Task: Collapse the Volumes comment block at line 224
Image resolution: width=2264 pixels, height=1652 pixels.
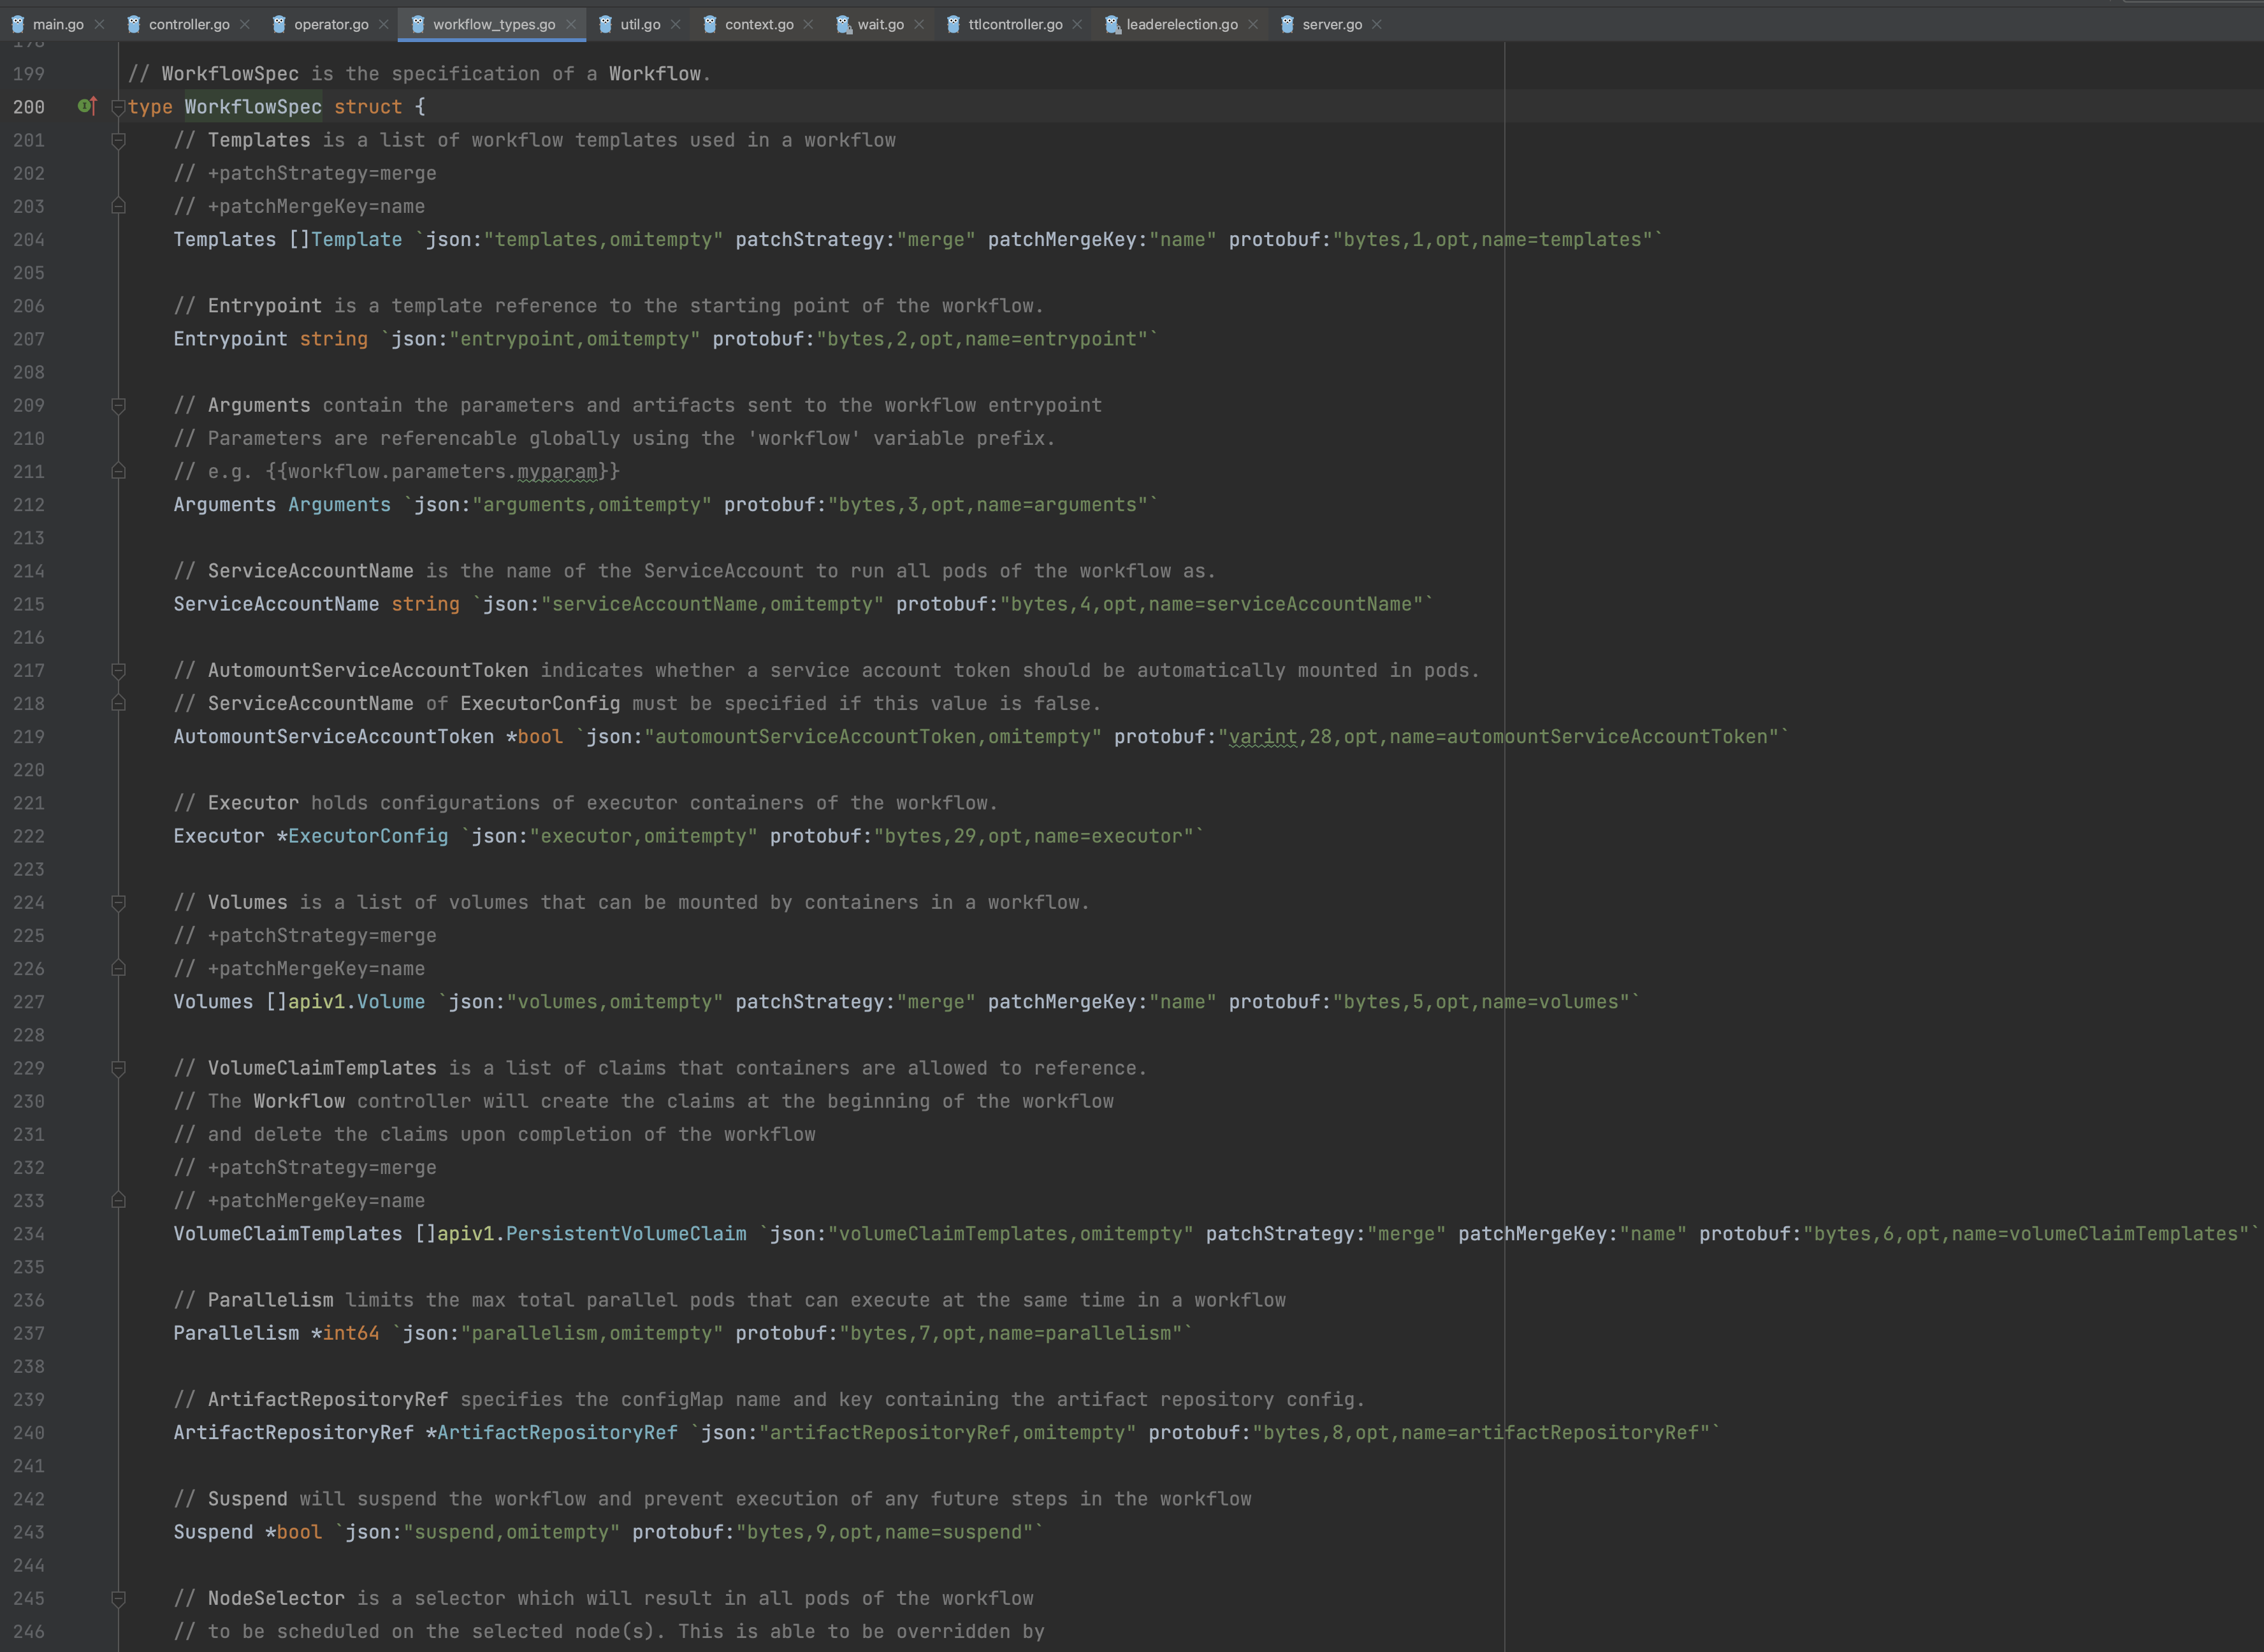Action: tap(118, 902)
